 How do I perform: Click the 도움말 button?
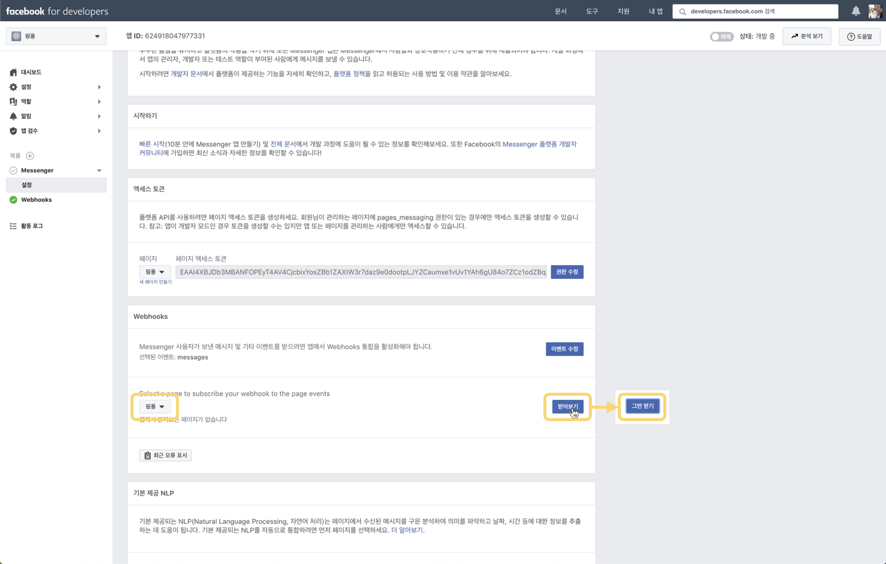859,37
